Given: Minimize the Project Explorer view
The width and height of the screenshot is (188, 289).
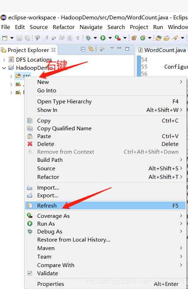Looking at the screenshot, I should (x=119, y=48).
